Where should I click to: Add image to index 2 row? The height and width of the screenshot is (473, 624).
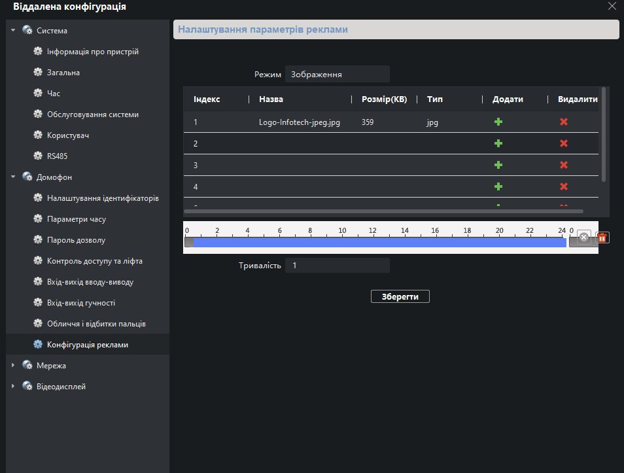498,143
